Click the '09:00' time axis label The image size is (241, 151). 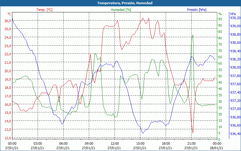pos(89,144)
